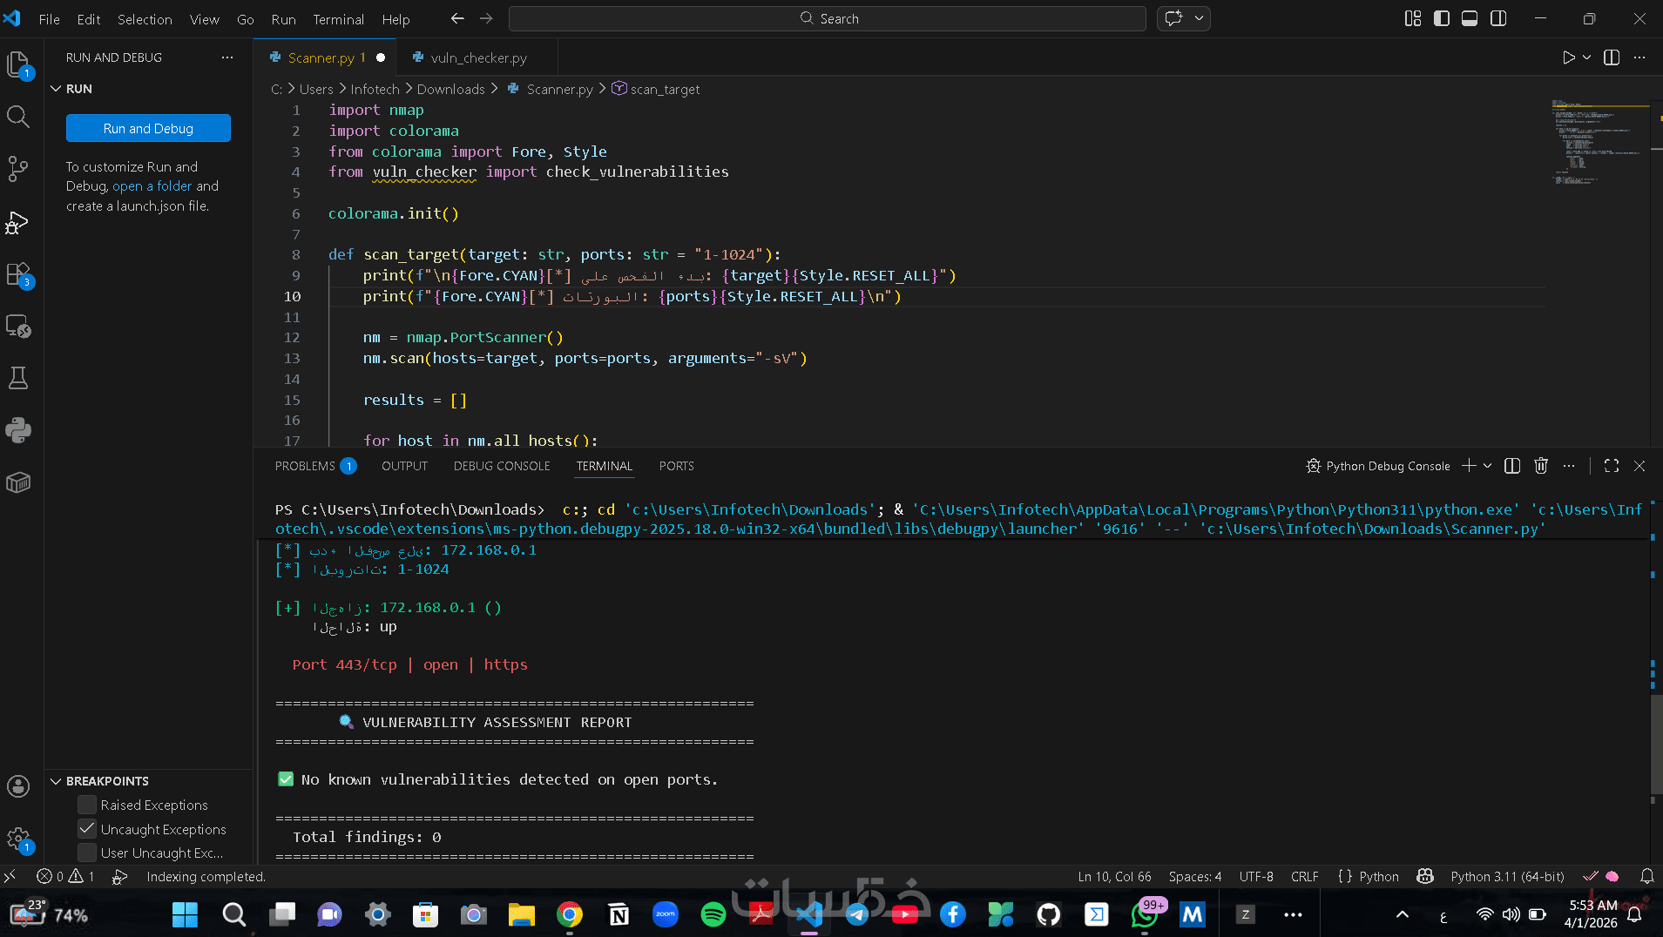
Task: Click the 'open a folder' link
Action: pos(152,186)
